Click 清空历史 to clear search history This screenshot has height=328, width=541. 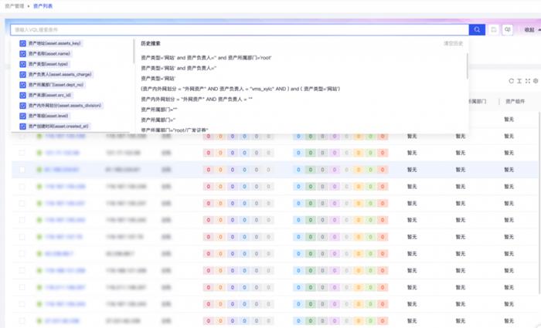coord(453,44)
